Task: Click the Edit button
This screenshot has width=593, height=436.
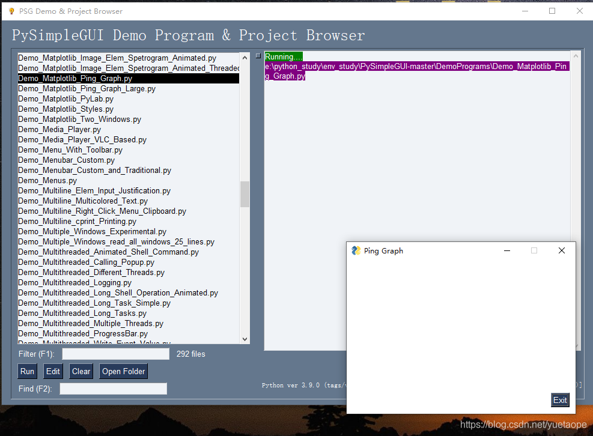Action: pos(53,371)
